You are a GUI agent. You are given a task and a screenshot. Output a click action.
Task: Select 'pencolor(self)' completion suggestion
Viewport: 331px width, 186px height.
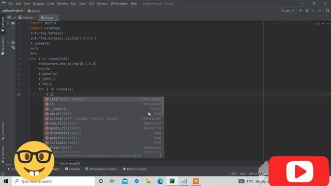103,138
